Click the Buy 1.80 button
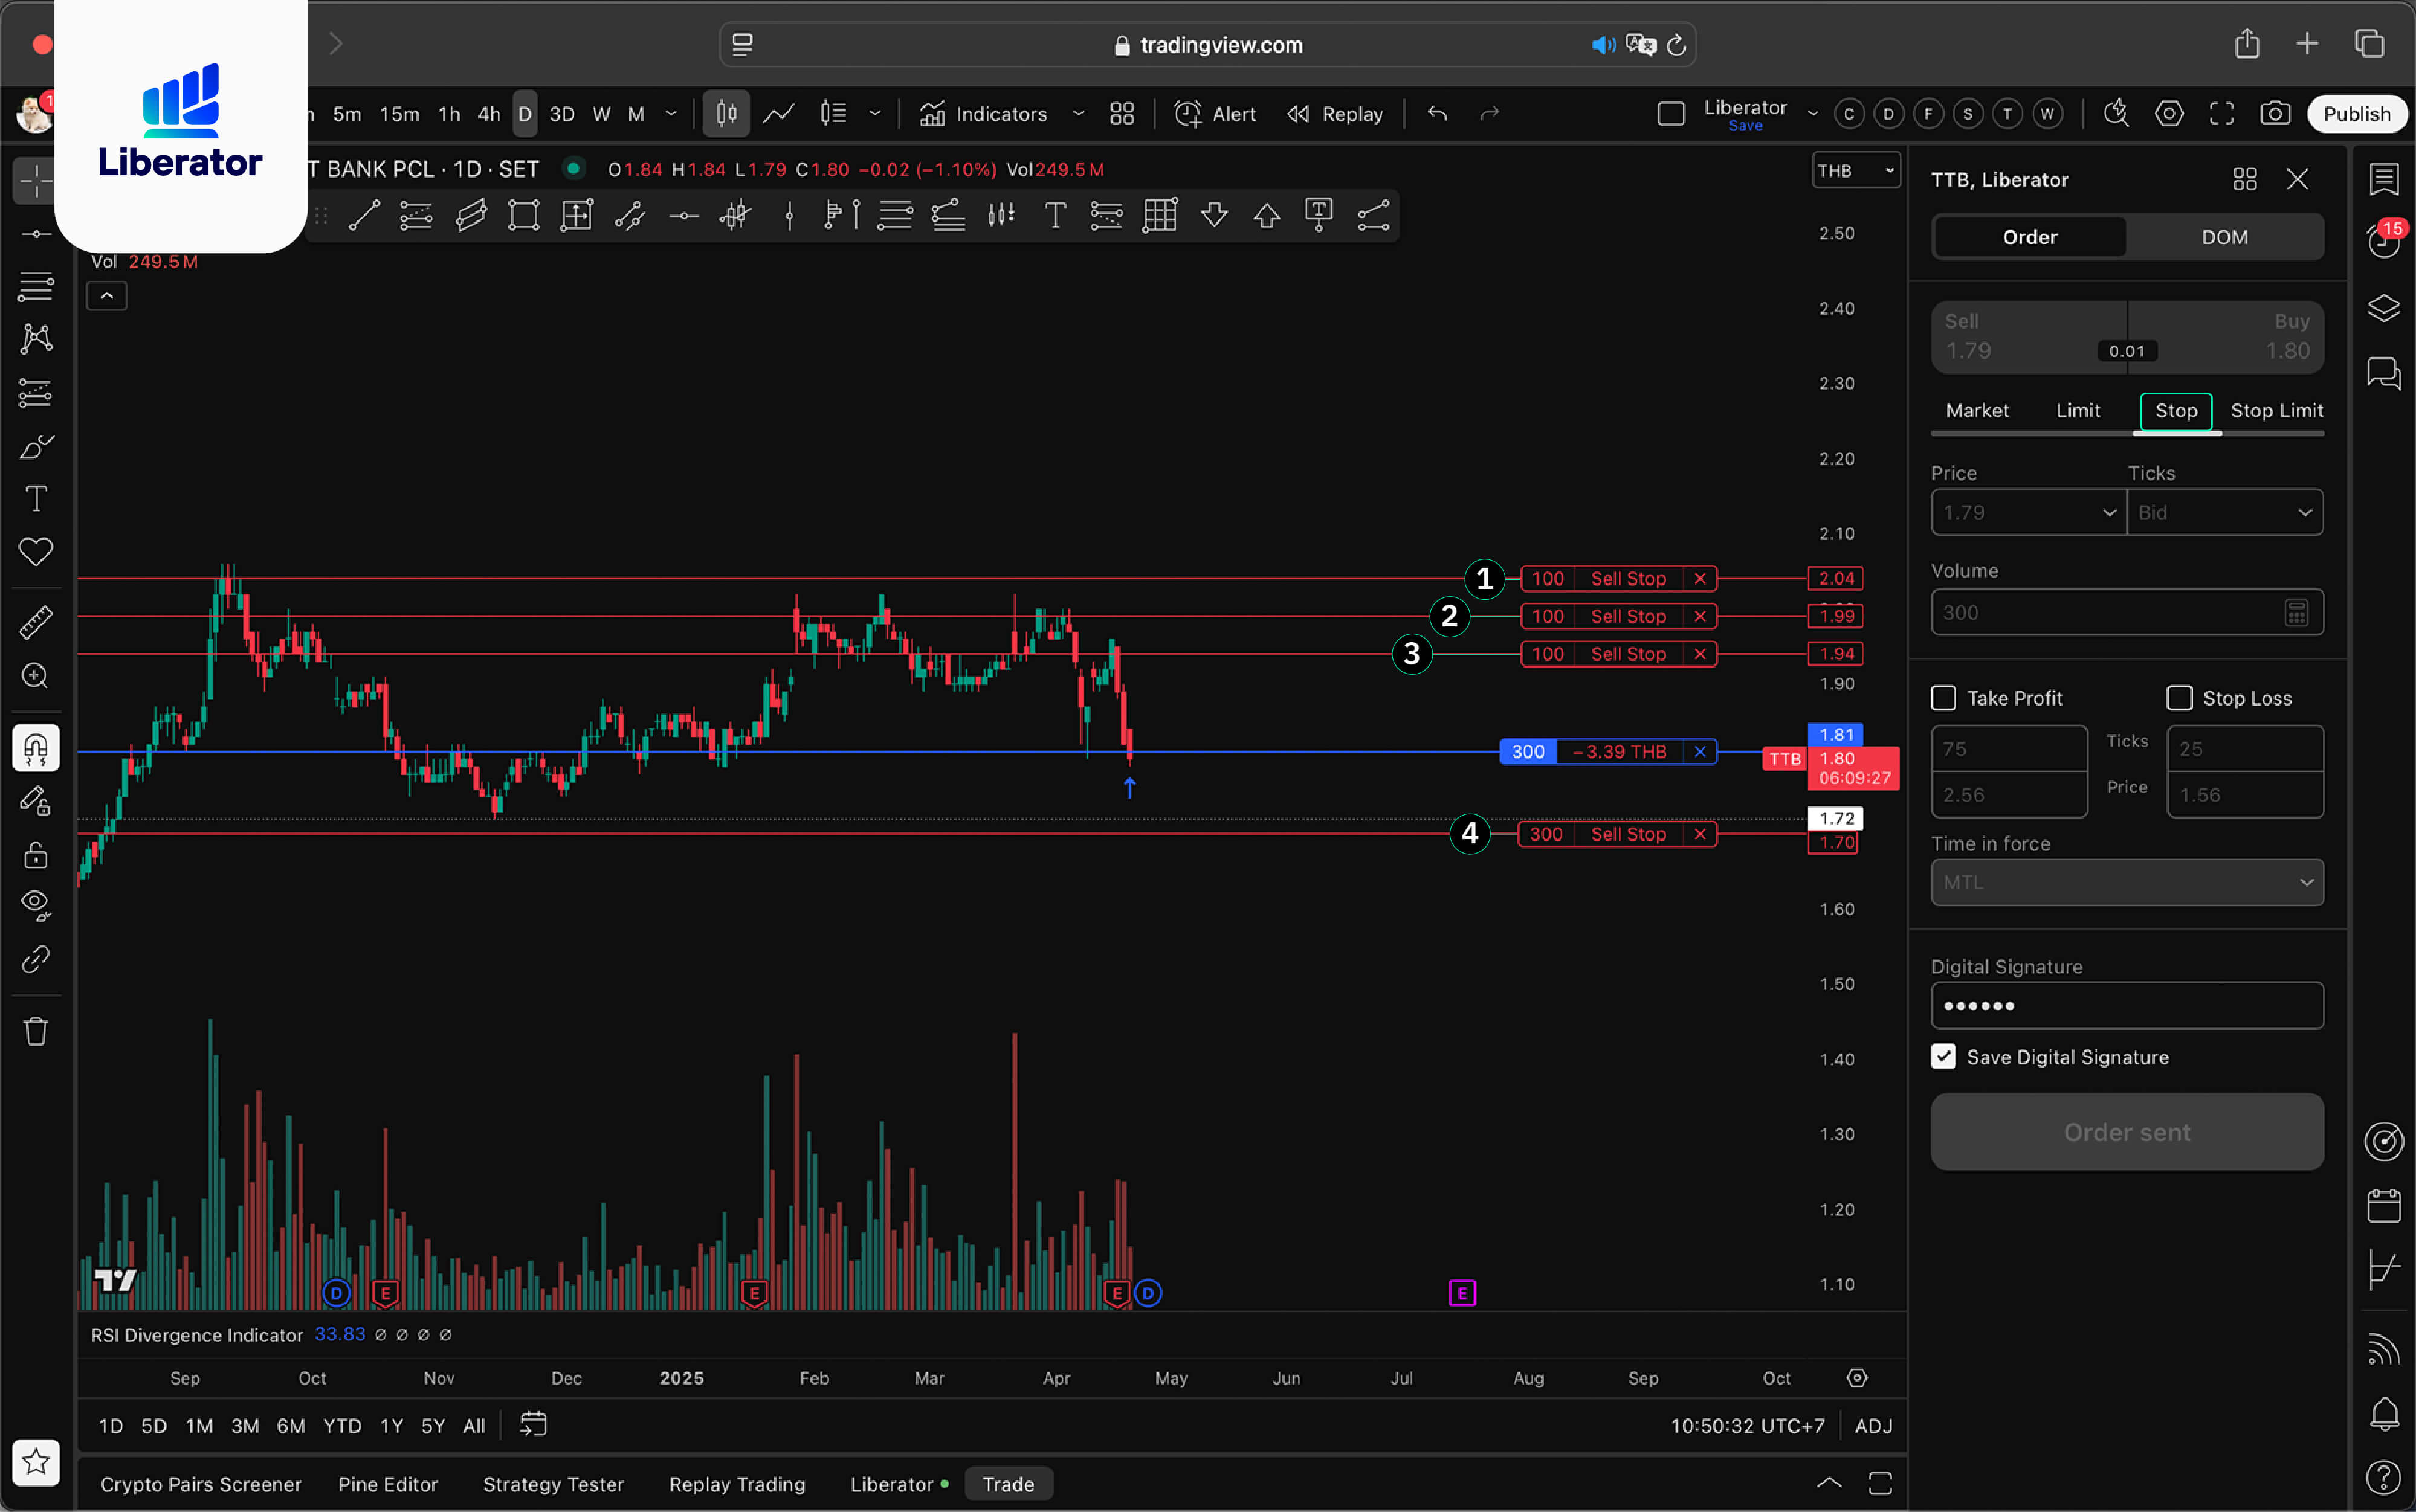The width and height of the screenshot is (2416, 1512). click(2226, 336)
